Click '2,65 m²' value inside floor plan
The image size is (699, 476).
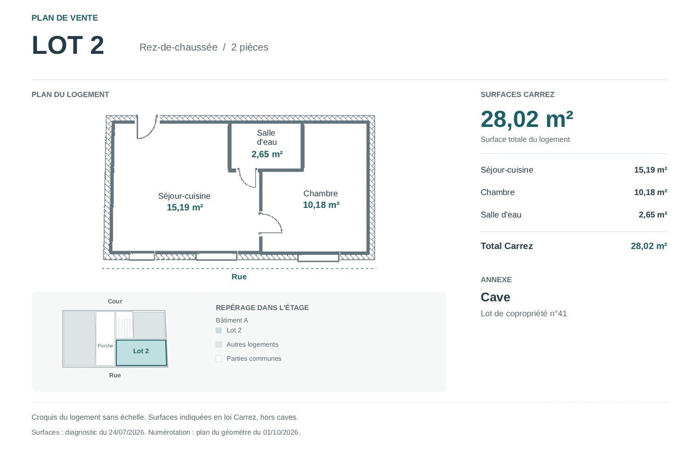(x=267, y=154)
